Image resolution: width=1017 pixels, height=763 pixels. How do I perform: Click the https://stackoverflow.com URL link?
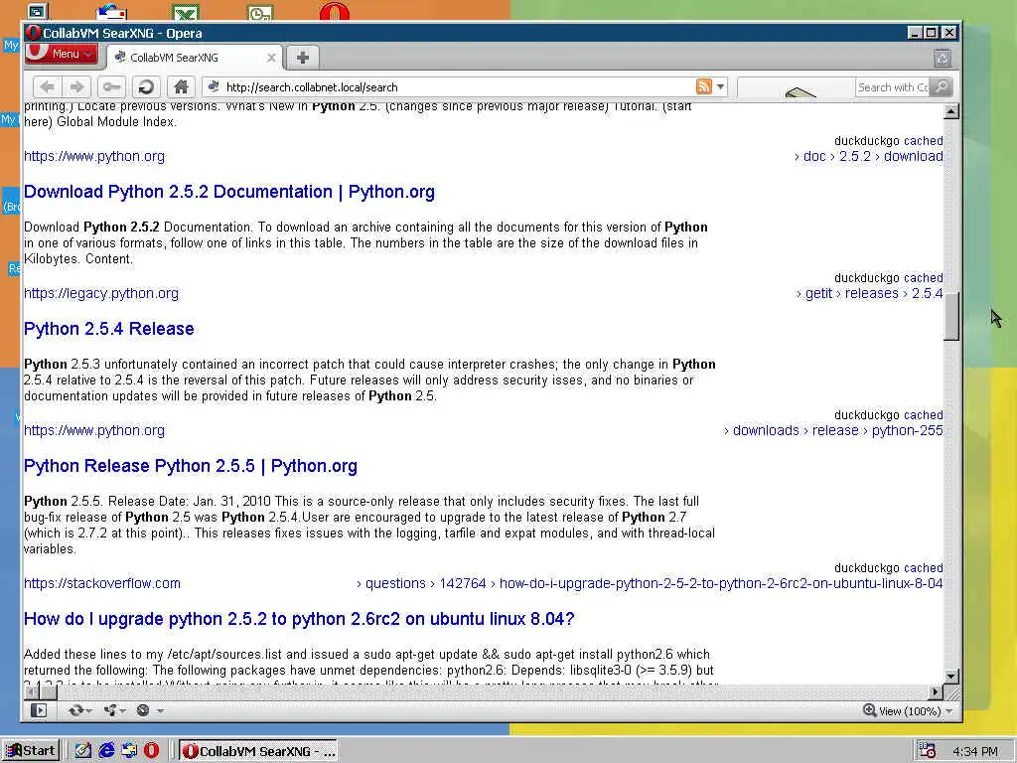pos(102,583)
